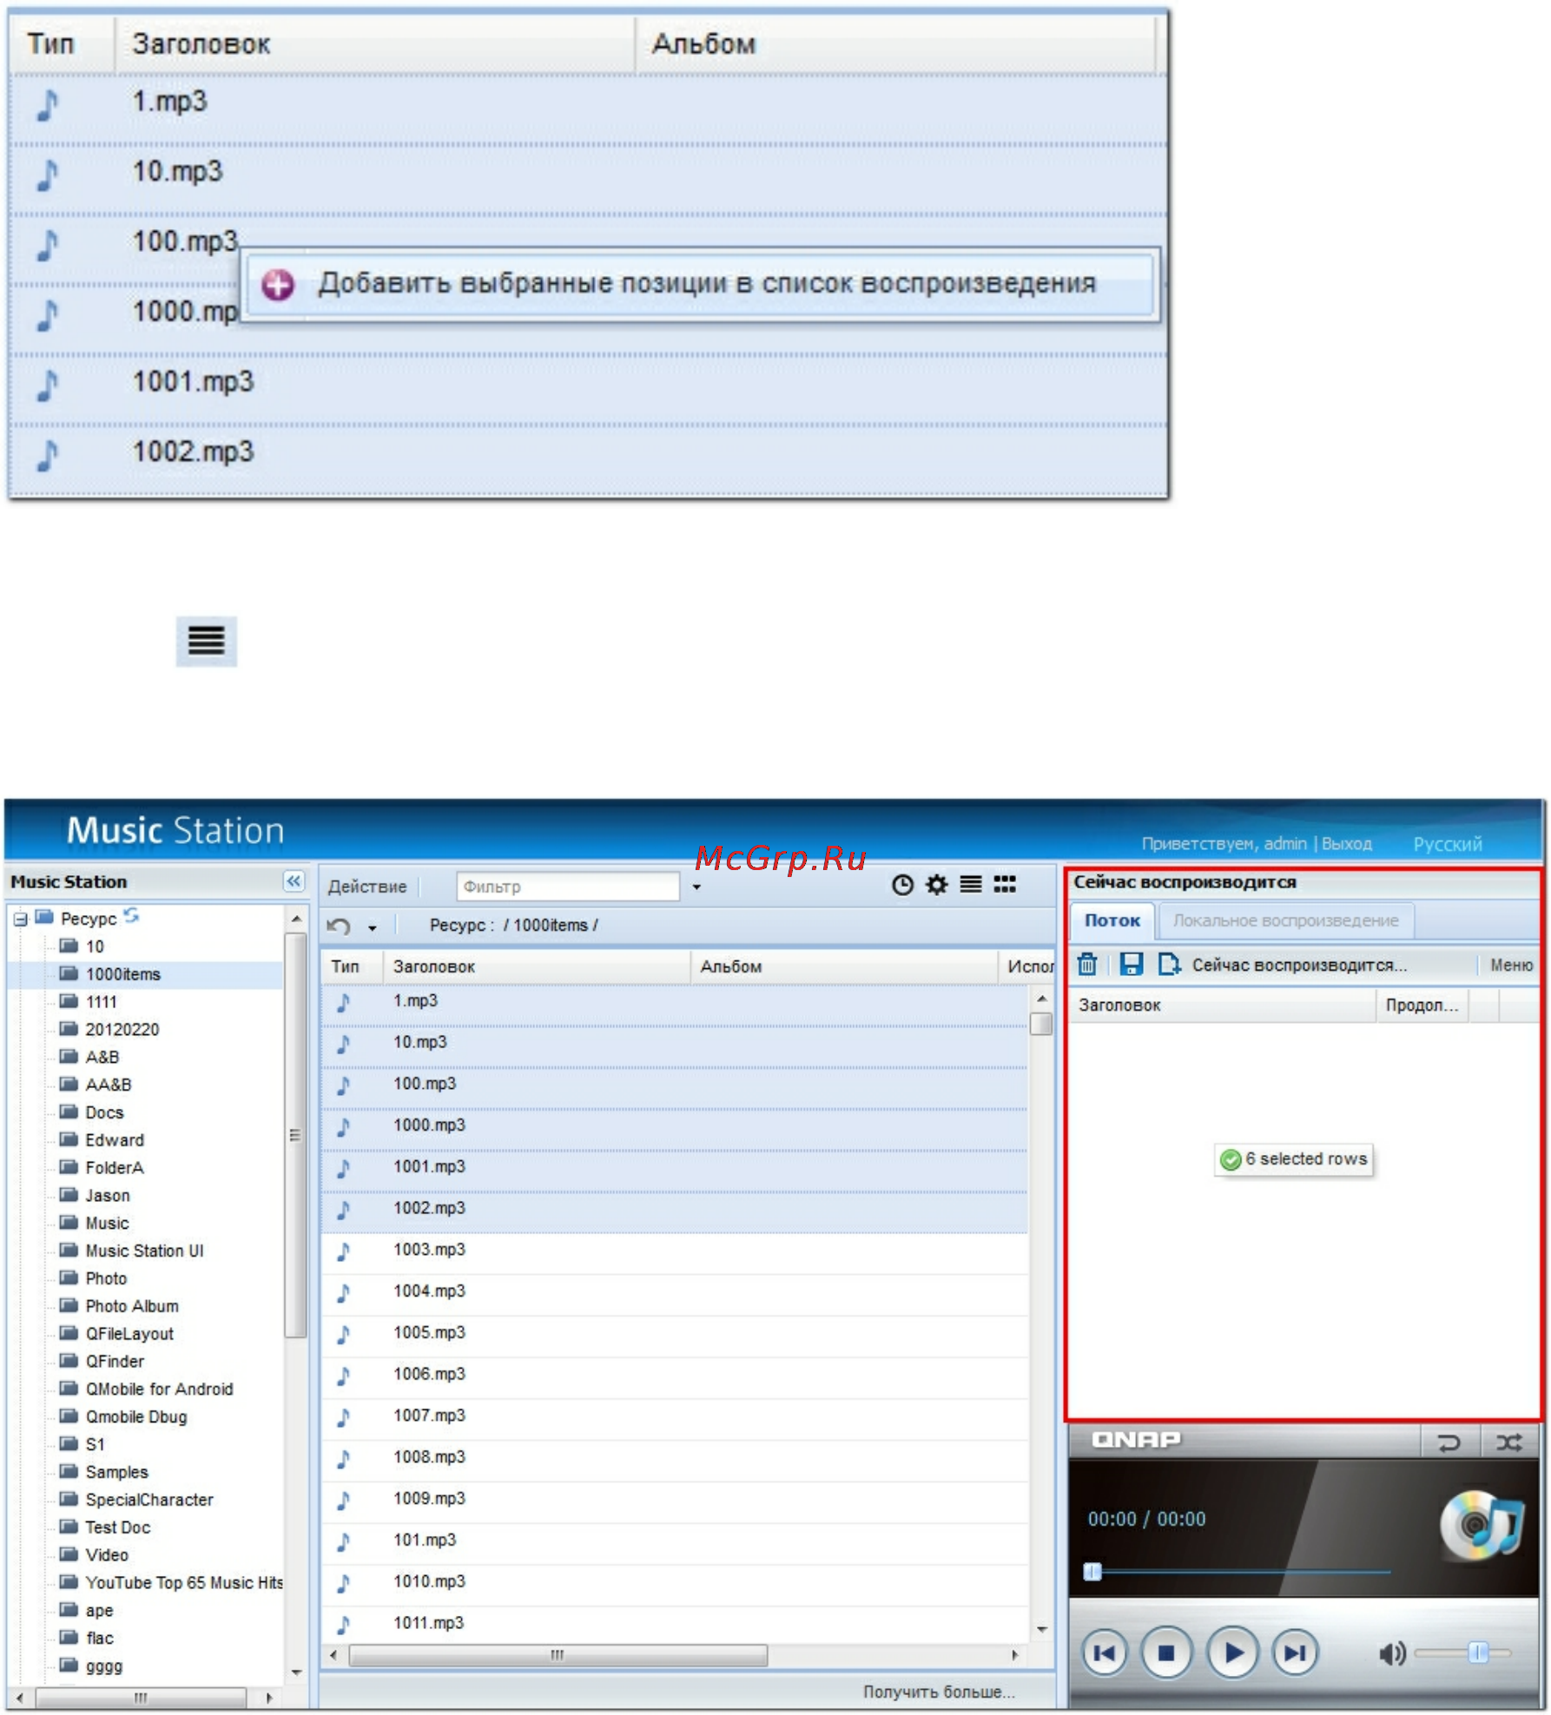Adjust the volume slider handle
This screenshot has height=1715, width=1551.
coord(1478,1652)
